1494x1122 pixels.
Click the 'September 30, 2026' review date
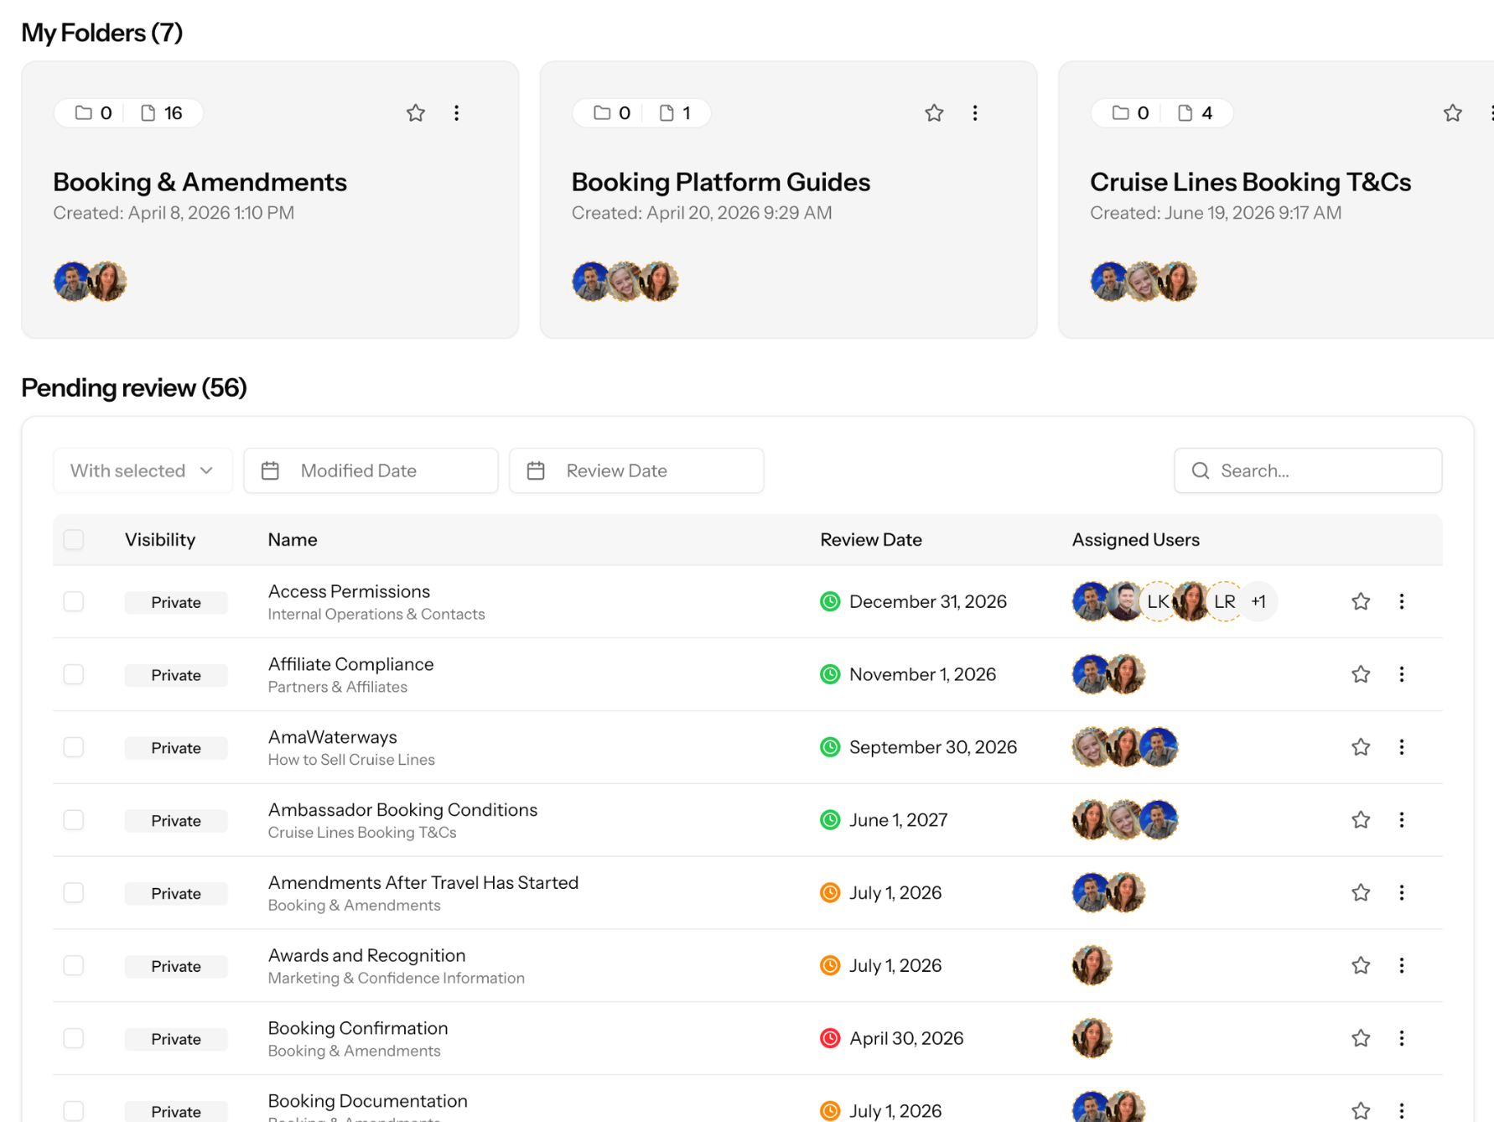tap(933, 747)
